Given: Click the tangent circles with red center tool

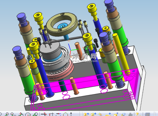Looking at the screenshot, I should [x=13, y=114].
